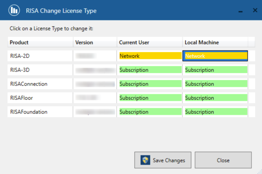
Task: Click the blurred version cell for RISA-2D
Action: pos(95,56)
